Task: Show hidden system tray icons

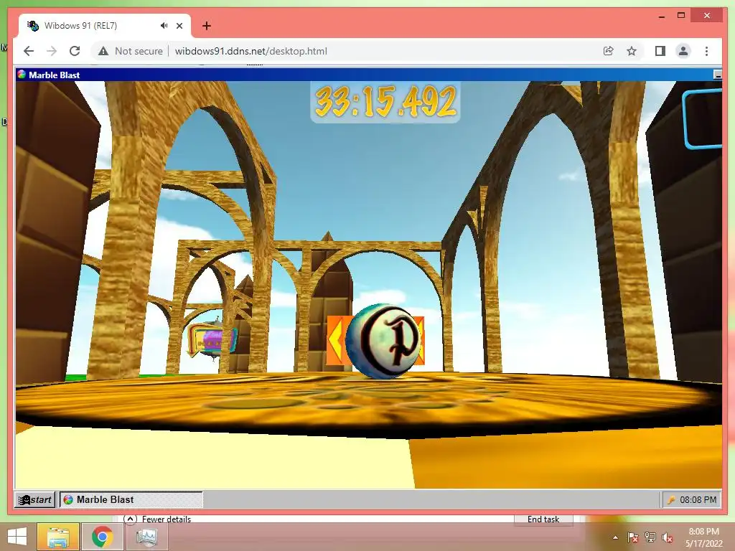Action: [x=615, y=537]
